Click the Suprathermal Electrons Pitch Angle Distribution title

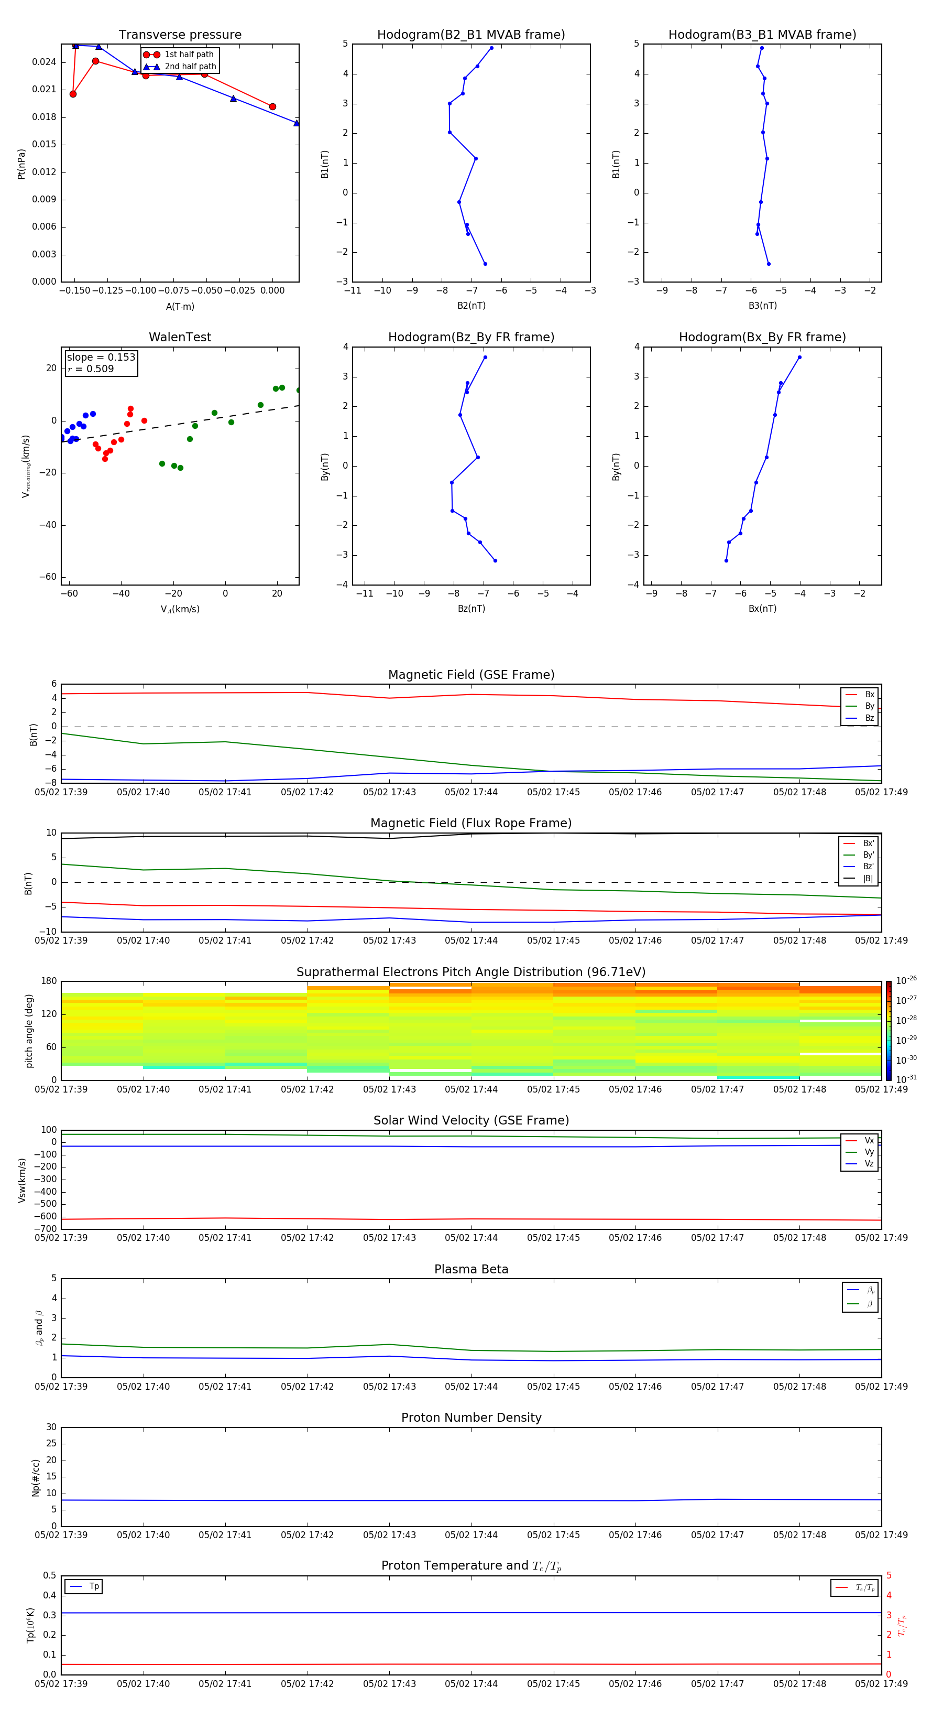click(x=471, y=972)
